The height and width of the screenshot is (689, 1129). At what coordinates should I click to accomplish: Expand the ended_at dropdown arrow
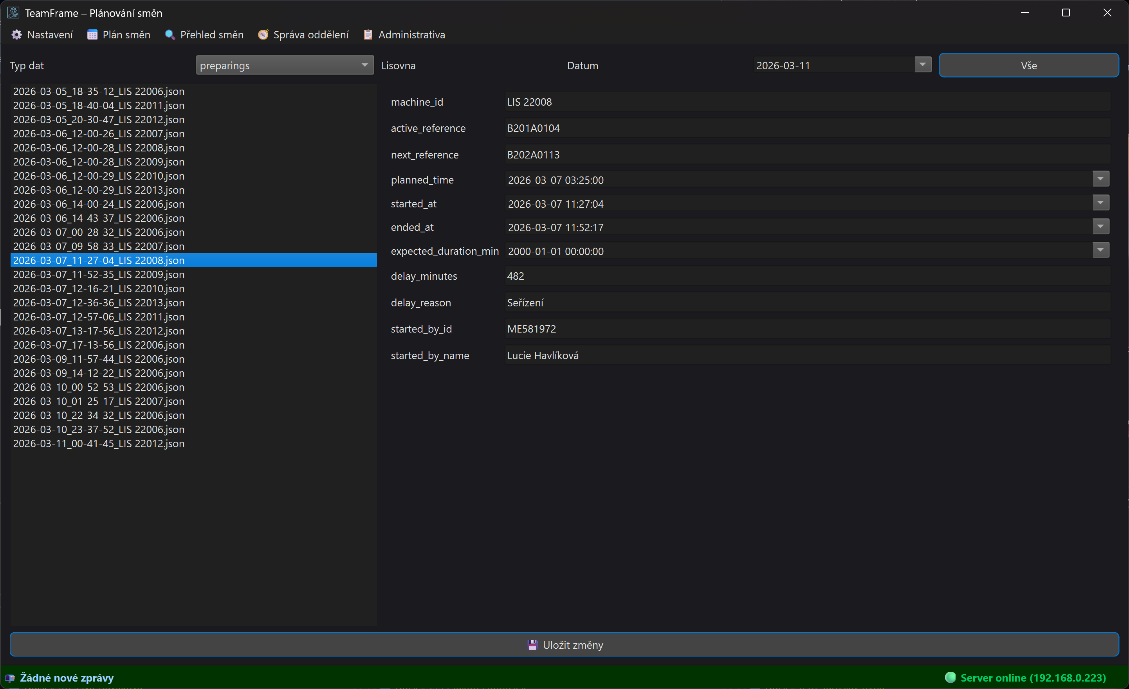pyautogui.click(x=1100, y=227)
